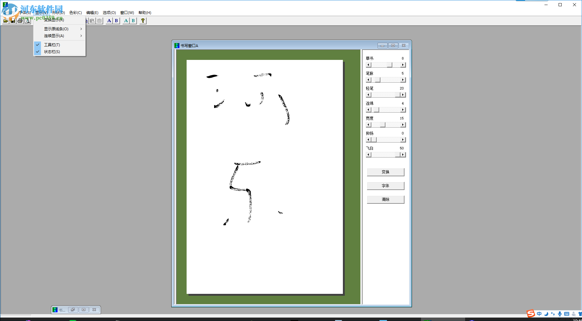Toggle the Sogou 中 Chinese mode icon
582x321 pixels.
[x=539, y=314]
